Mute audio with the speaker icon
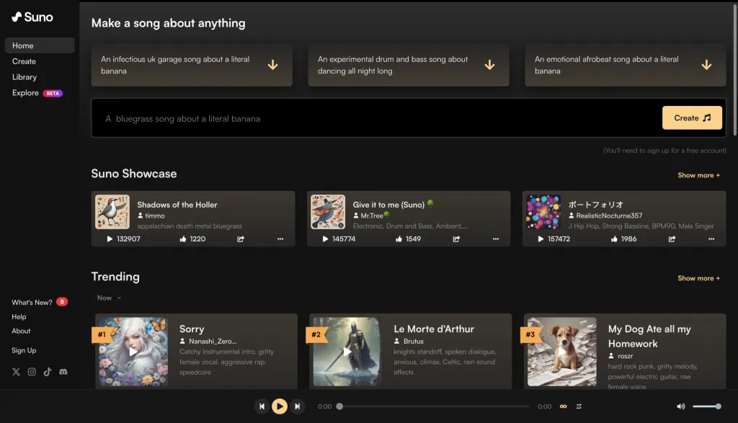This screenshot has width=738, height=423. 680,406
